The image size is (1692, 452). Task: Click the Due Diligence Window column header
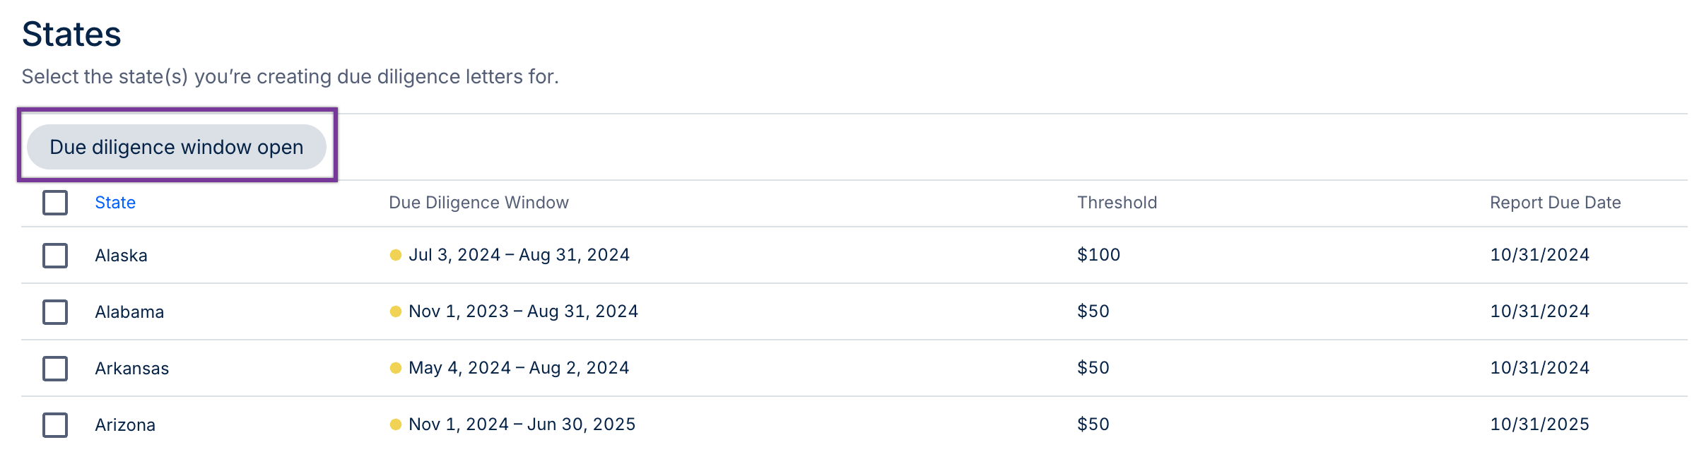click(x=478, y=203)
